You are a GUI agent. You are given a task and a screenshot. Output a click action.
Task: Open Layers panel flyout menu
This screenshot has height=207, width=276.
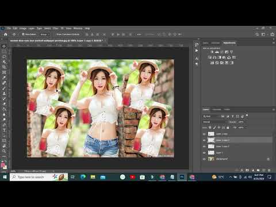pyautogui.click(x=274, y=109)
